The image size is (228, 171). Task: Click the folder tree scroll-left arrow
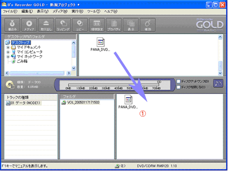(x=7, y=73)
